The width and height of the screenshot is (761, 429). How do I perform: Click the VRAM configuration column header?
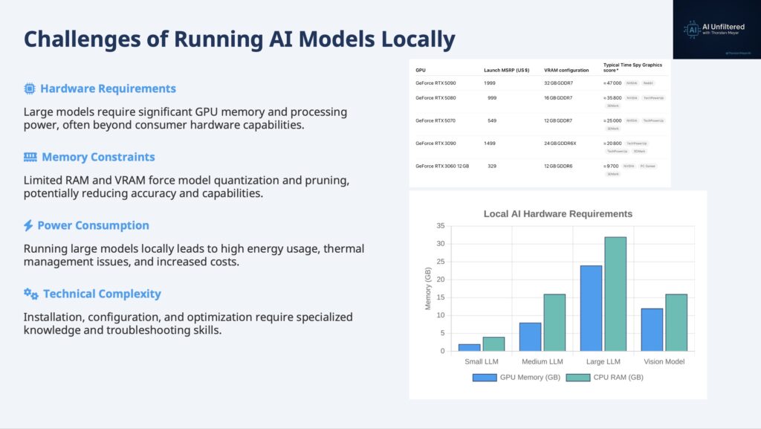566,70
